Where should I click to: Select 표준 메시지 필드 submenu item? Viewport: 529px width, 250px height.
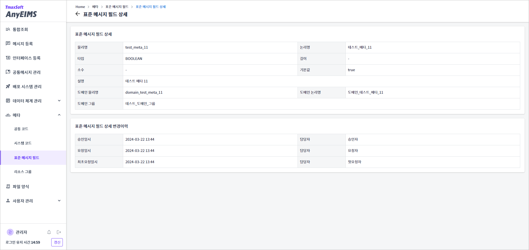[33, 158]
